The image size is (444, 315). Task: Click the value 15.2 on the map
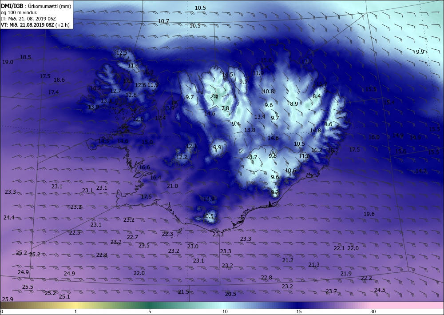coord(321,84)
